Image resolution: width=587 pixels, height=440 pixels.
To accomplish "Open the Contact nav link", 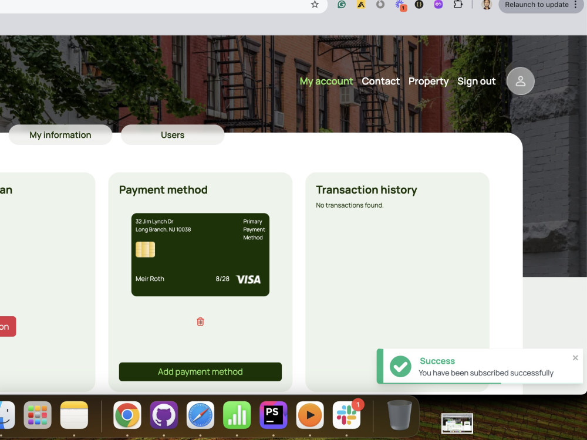I will [380, 81].
